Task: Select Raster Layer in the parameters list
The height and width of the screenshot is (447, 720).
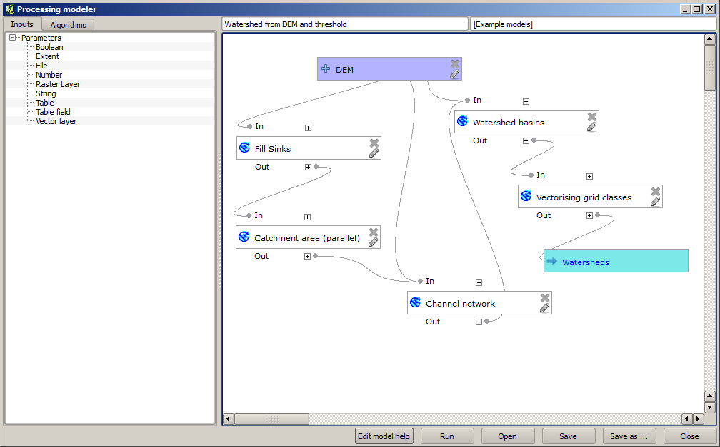Action: point(58,84)
